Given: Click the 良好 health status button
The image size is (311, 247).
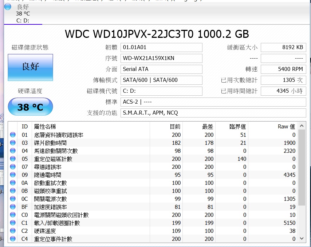Looking at the screenshot, I should 30,67.
